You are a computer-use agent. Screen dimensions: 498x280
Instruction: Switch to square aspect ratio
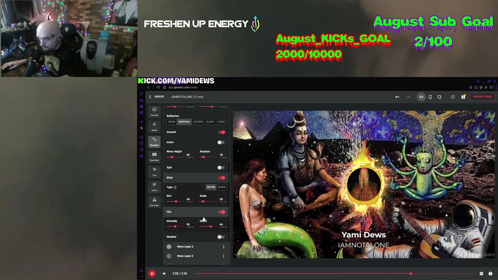439,97
